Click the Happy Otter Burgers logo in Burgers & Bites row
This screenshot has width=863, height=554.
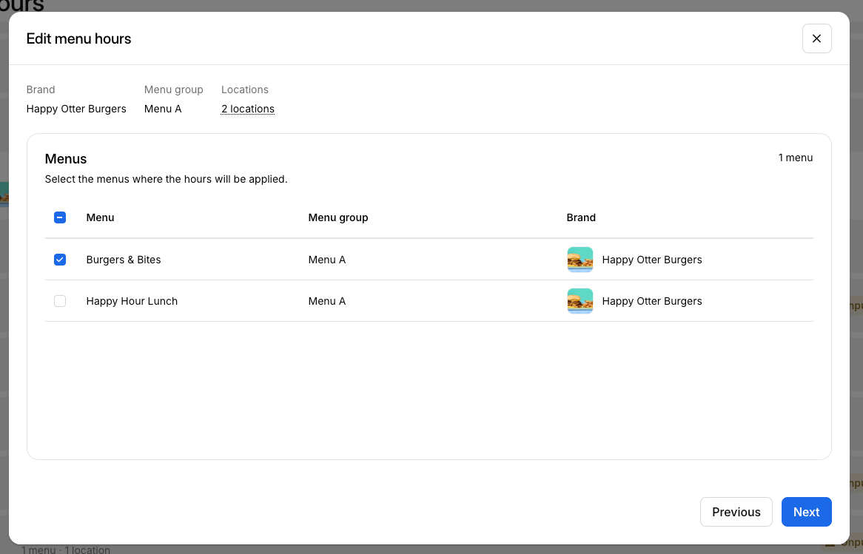[x=580, y=260]
